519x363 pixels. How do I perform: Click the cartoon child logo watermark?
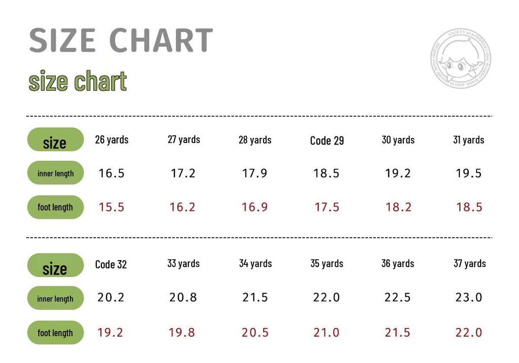pyautogui.click(x=461, y=58)
